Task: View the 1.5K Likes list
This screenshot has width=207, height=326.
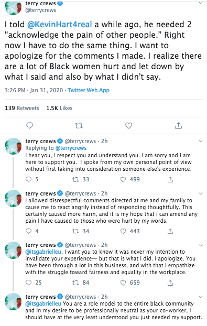Action: [x=59, y=108]
